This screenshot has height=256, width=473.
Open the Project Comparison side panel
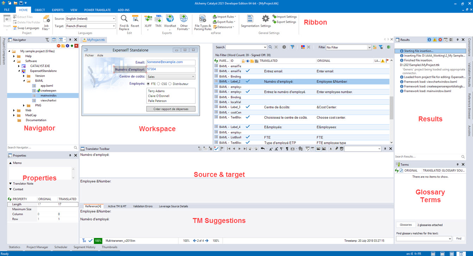click(x=4, y=51)
